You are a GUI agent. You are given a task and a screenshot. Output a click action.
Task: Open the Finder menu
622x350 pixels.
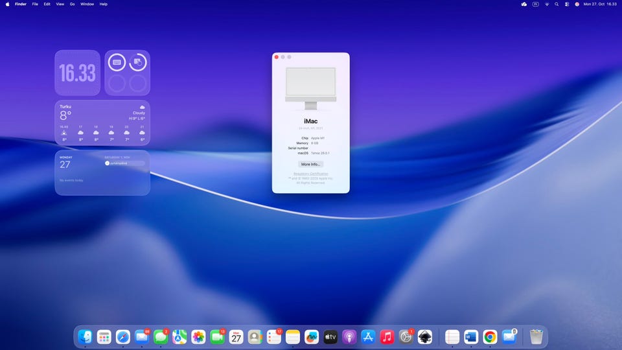click(x=21, y=4)
